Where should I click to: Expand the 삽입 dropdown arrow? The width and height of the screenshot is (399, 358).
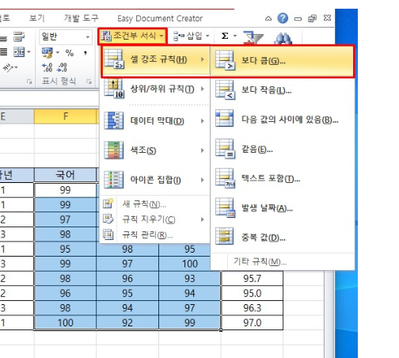207,36
